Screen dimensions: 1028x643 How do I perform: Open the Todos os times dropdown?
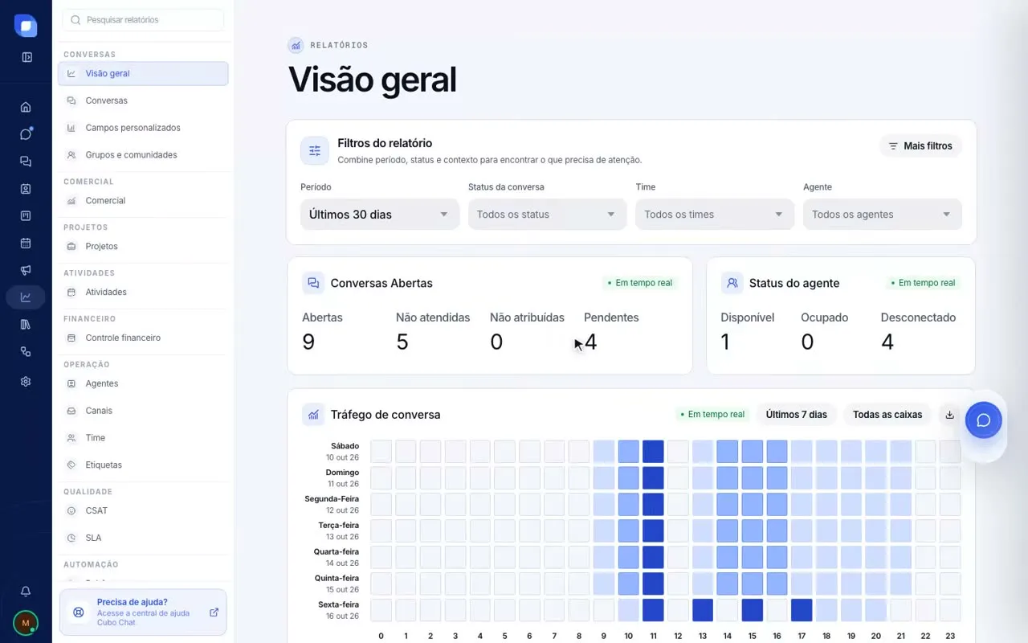[x=715, y=215]
